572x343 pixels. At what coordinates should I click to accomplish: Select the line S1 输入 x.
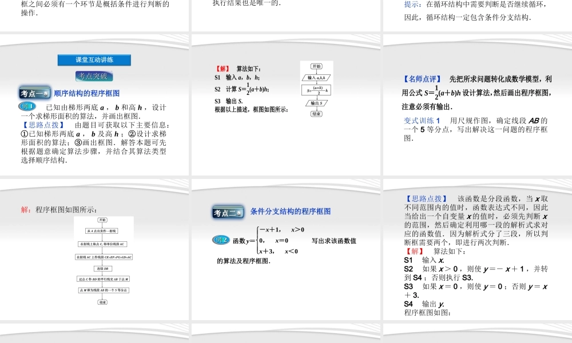click(x=424, y=260)
